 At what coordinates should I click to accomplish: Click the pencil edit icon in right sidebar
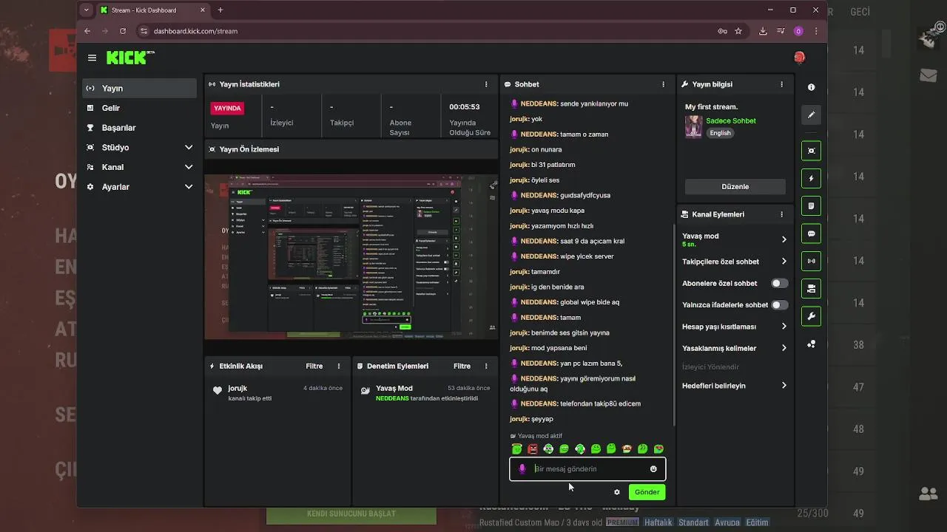pyautogui.click(x=812, y=115)
